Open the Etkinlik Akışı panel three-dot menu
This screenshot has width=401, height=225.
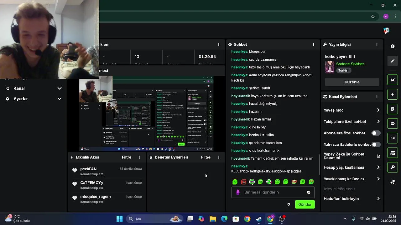[140, 157]
